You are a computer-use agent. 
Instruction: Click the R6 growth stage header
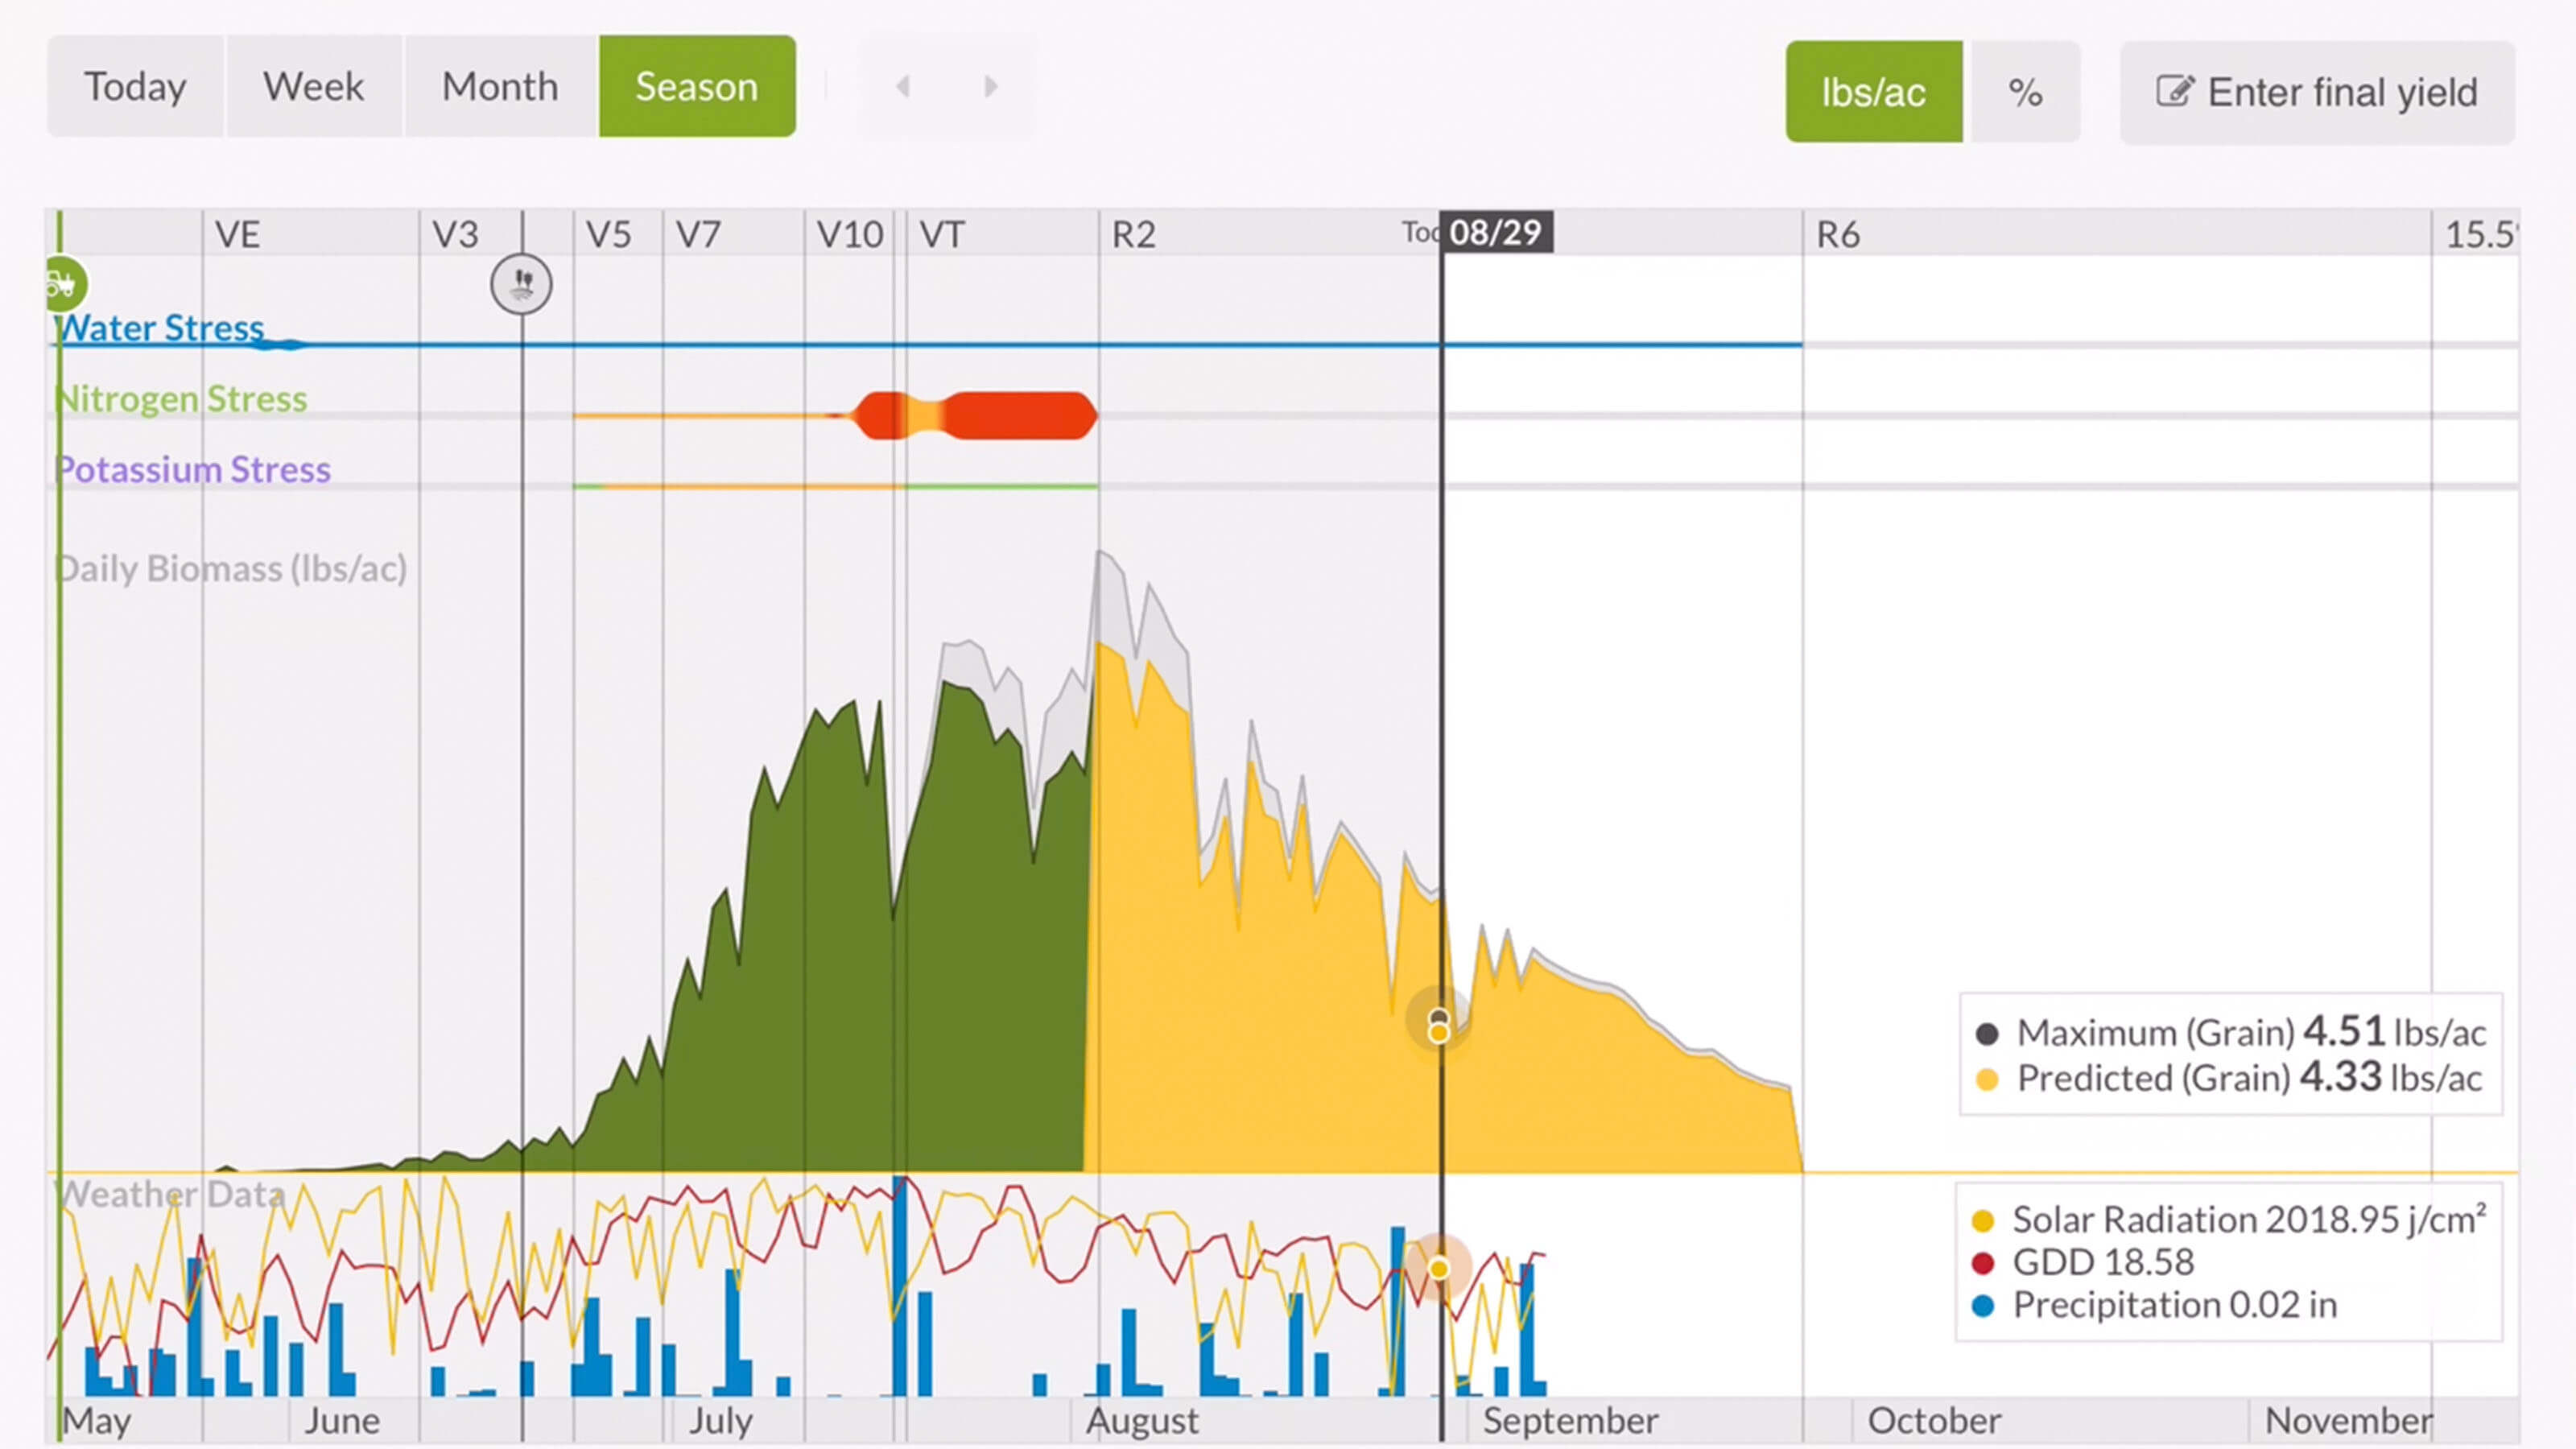pyautogui.click(x=1837, y=235)
